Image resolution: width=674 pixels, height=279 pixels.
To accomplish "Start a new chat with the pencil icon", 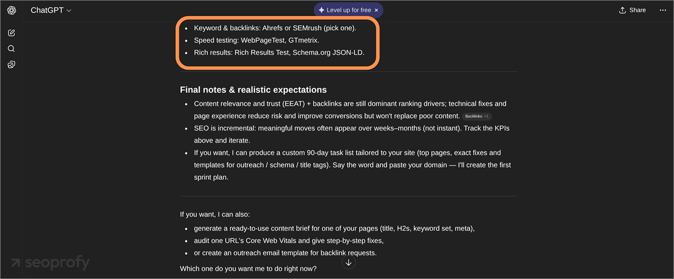I will [11, 33].
